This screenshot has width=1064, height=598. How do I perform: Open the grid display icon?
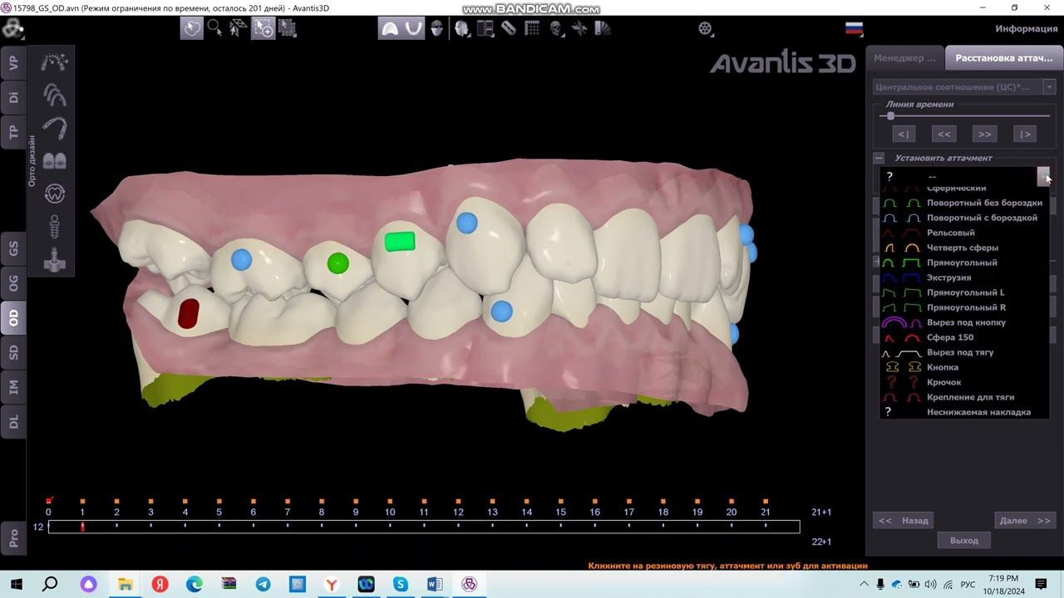click(x=532, y=28)
